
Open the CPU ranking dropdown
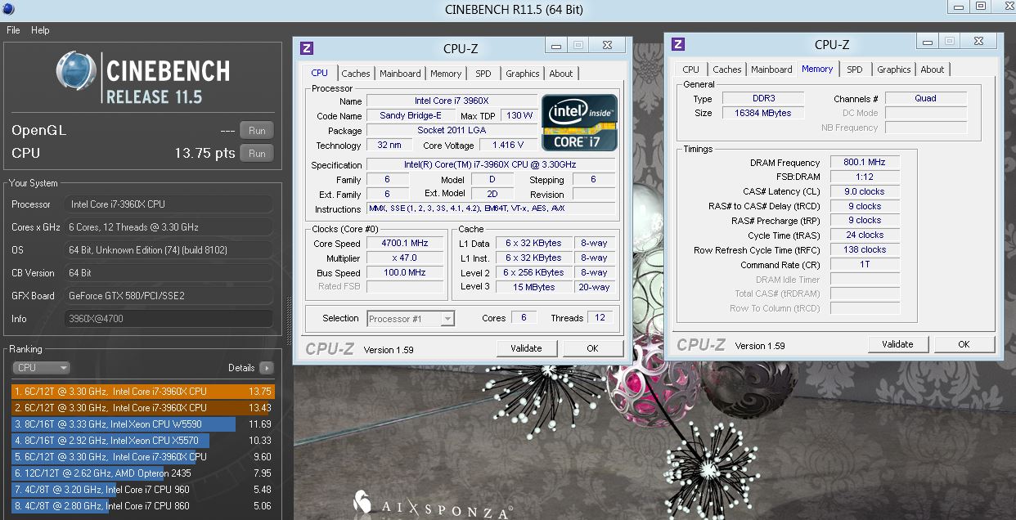tap(41, 368)
